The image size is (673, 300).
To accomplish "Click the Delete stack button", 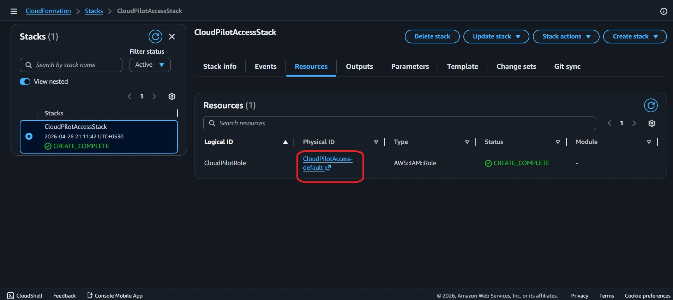I will point(432,36).
